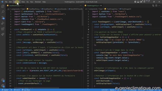This screenshot has width=162, height=91.
Task: Open the Go menu
Action: (28, 2)
